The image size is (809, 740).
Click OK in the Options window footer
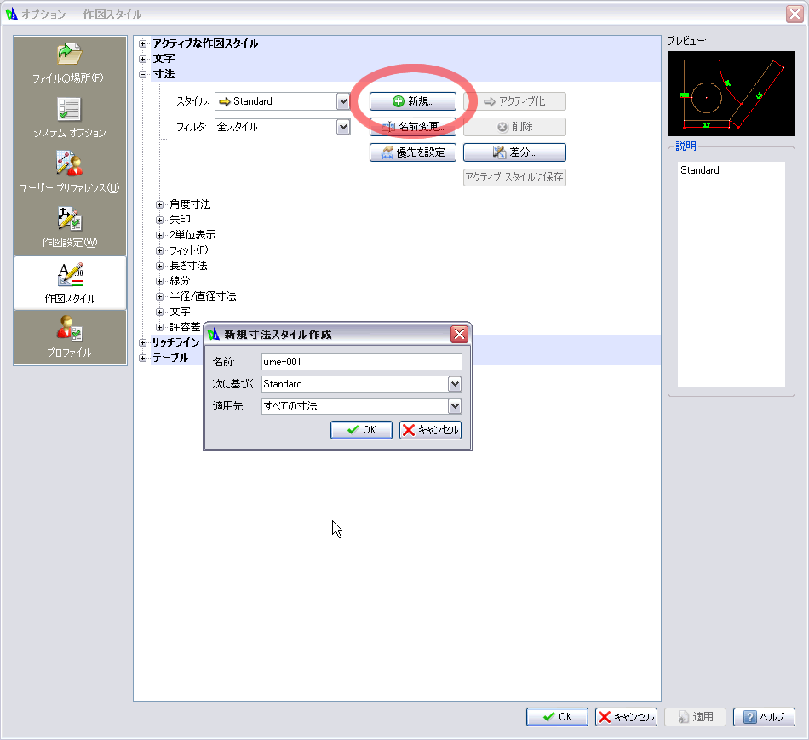[557, 717]
